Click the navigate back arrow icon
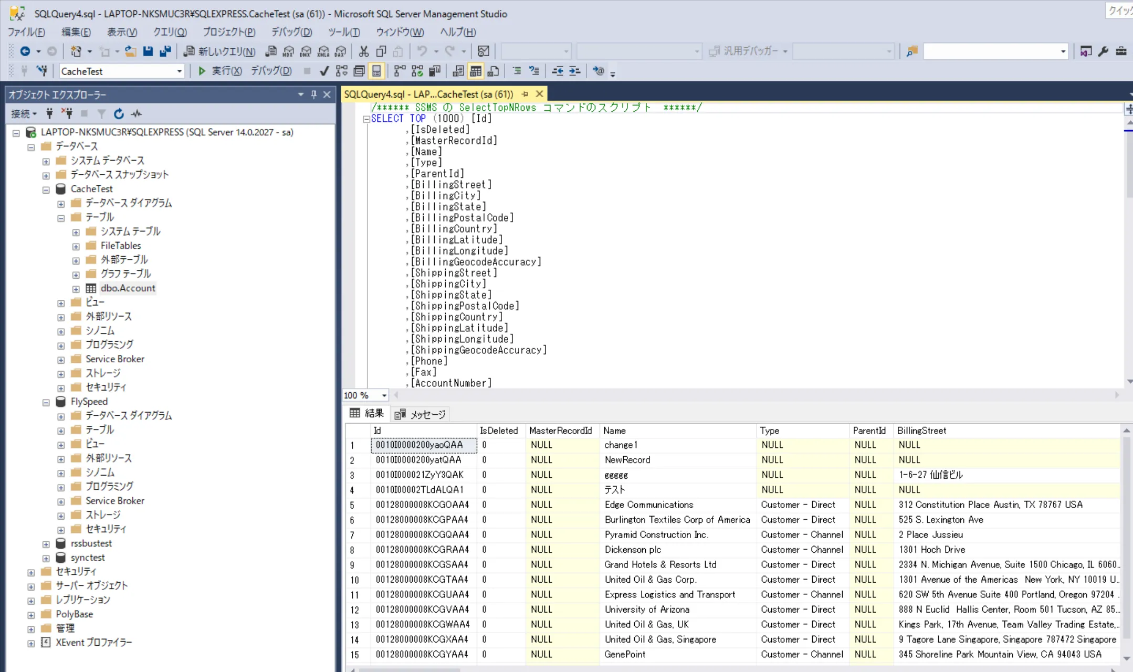This screenshot has width=1133, height=672. tap(25, 51)
